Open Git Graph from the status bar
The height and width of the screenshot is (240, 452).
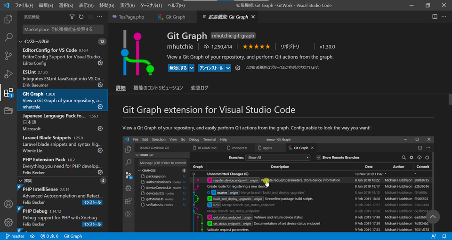pos(73,236)
